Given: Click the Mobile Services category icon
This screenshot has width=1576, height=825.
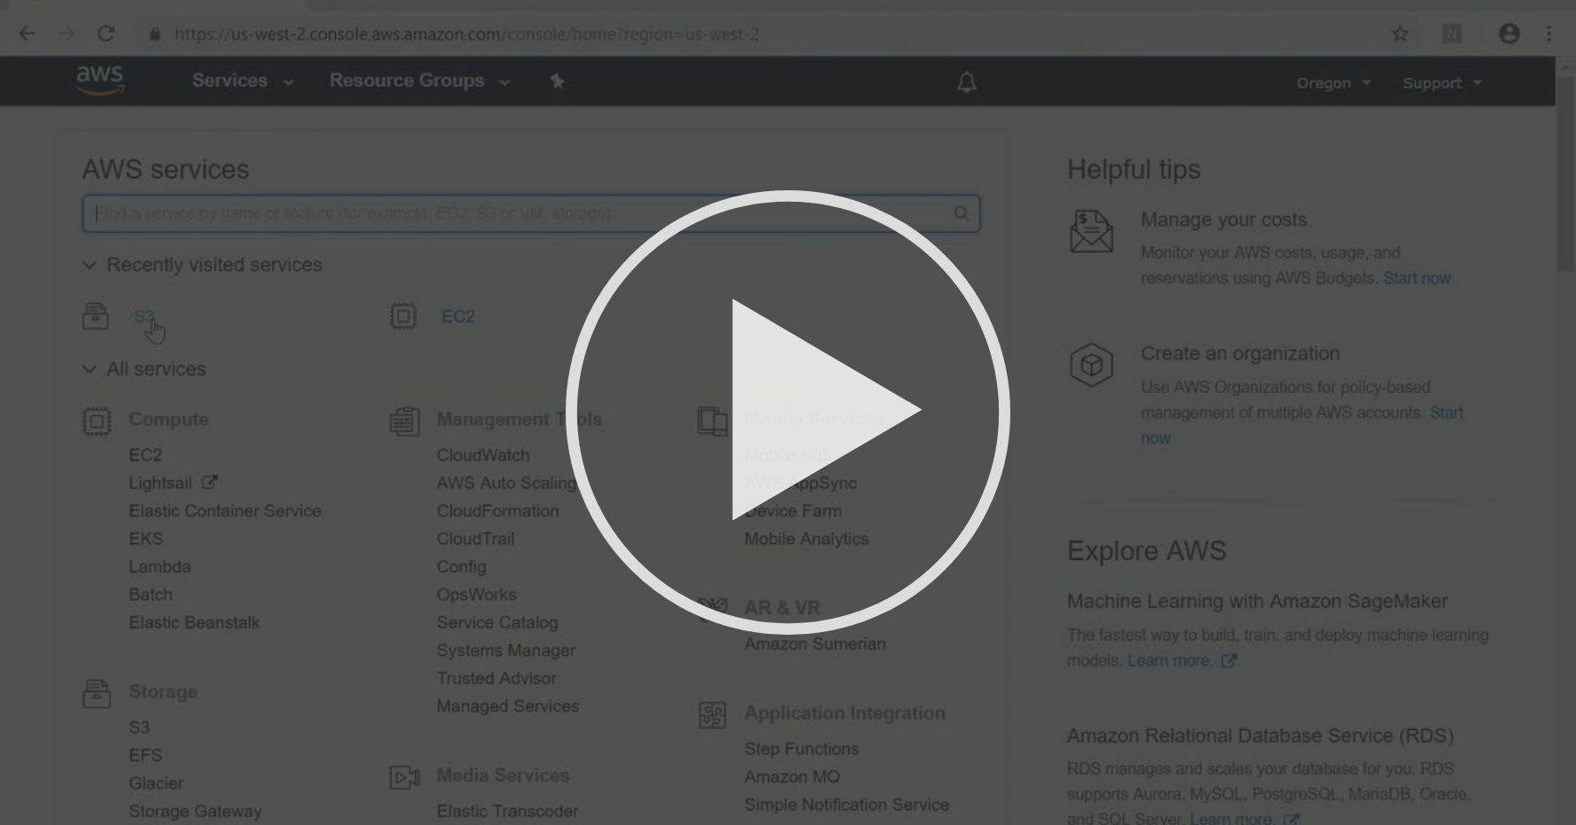Looking at the screenshot, I should tap(712, 421).
